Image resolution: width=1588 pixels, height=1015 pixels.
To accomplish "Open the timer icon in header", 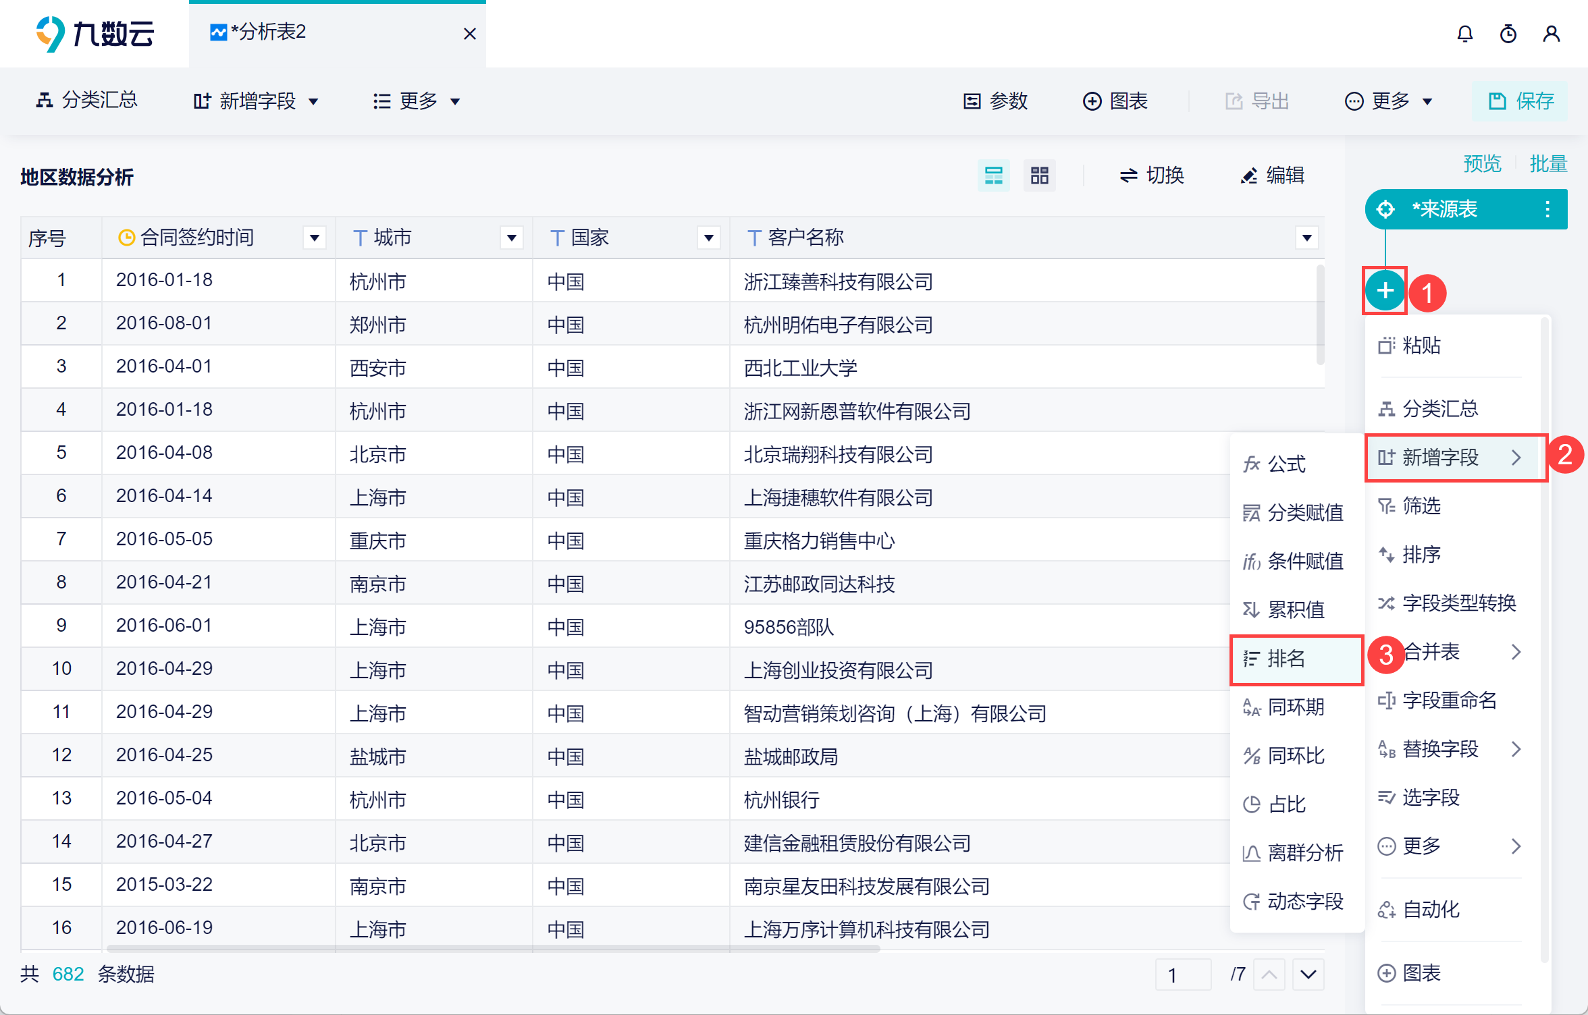I will 1508,34.
